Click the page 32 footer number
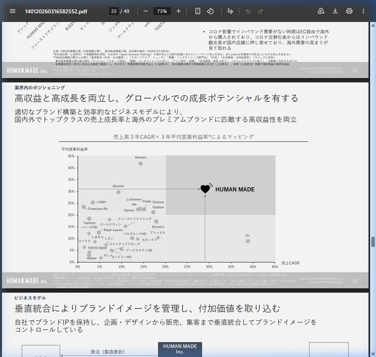Image resolution: width=376 pixels, height=357 pixels. point(355,71)
